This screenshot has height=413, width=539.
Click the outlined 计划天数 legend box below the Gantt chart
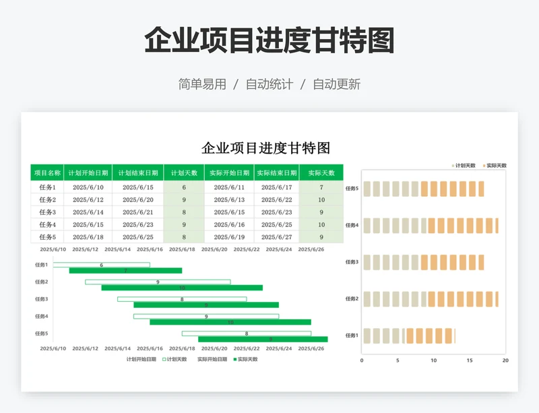click(164, 359)
